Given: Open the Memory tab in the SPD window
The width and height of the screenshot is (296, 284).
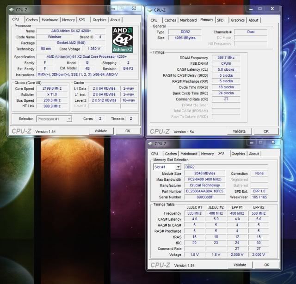Looking at the screenshot, I should click(207, 154).
